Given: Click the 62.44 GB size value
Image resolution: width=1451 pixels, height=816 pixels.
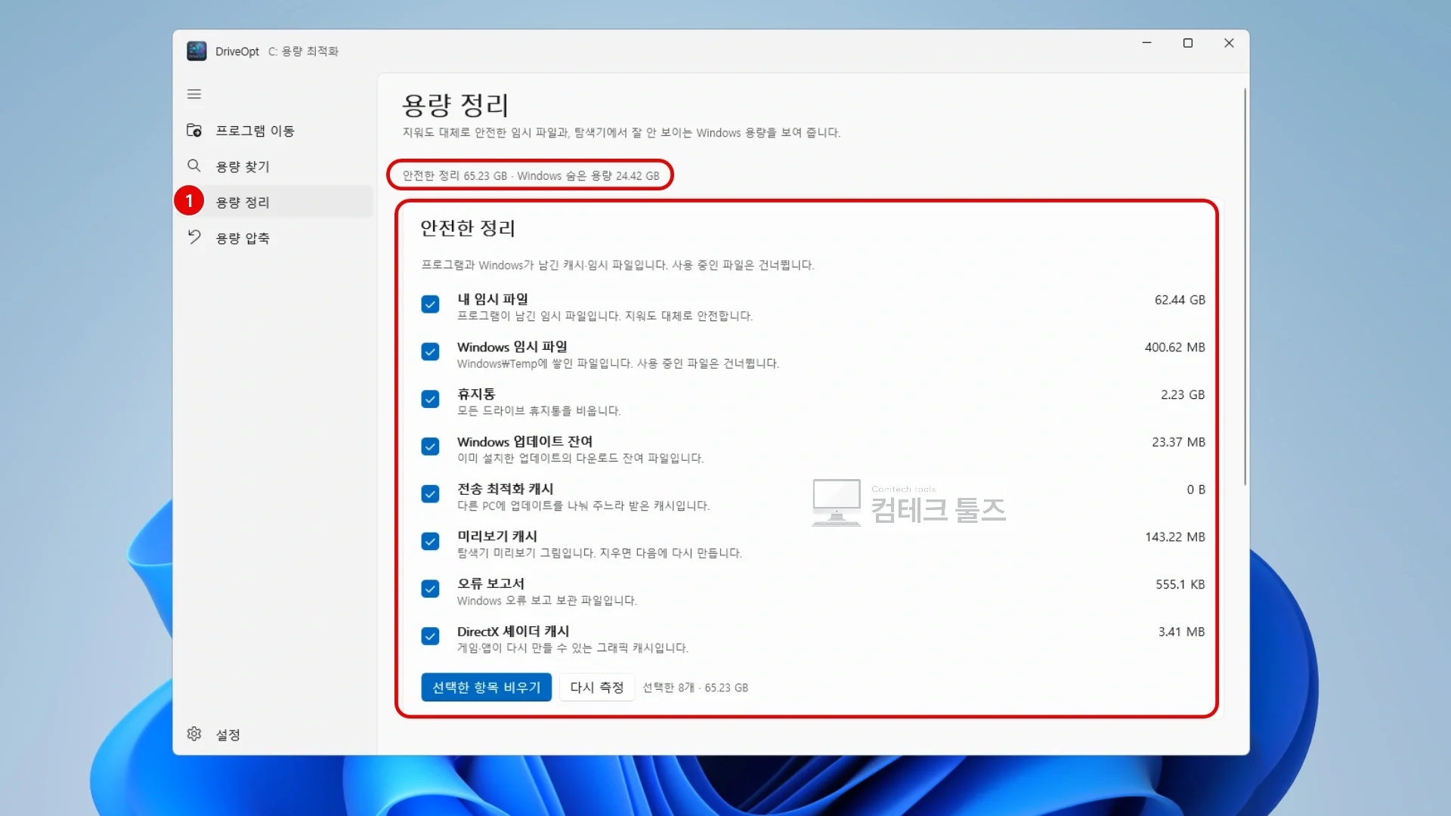Looking at the screenshot, I should coord(1180,300).
